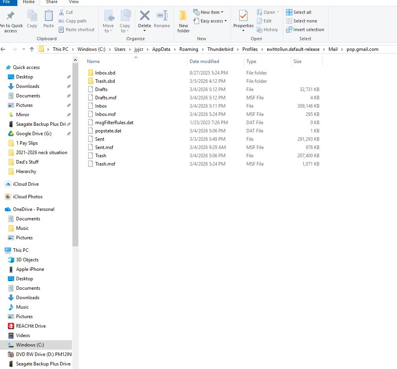
Task: Create a New folder from the ribbon
Action: [183, 21]
